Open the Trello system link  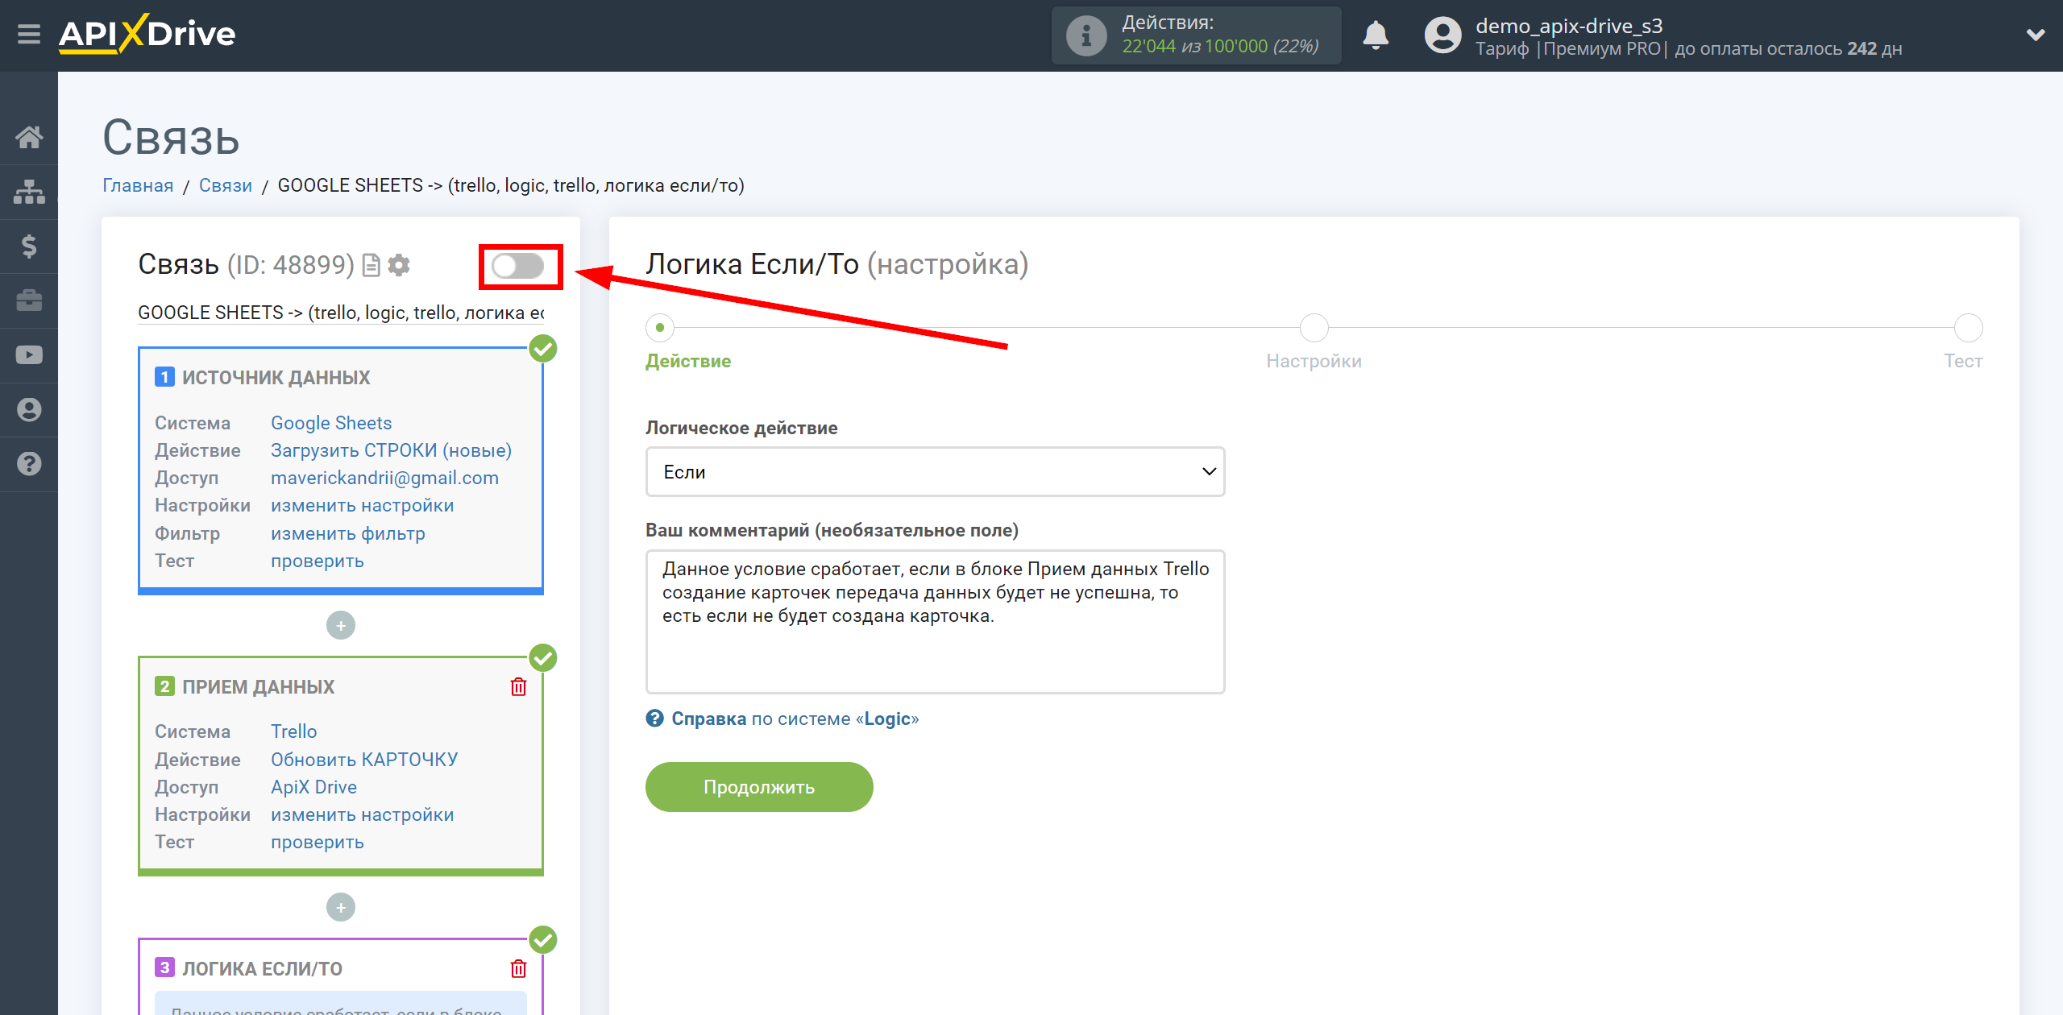[x=293, y=731]
